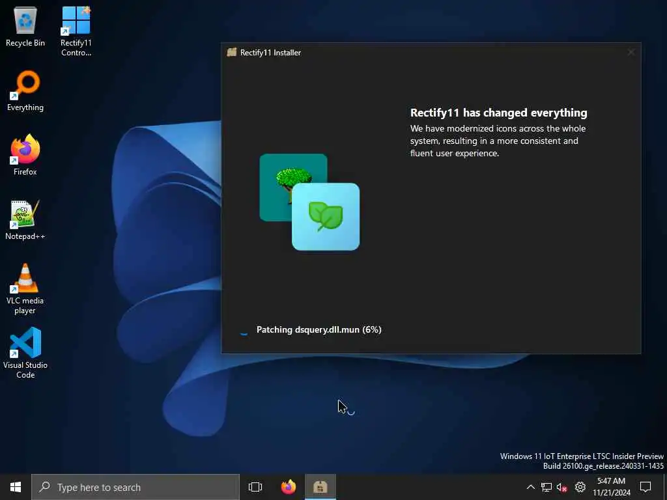Open the notification center icon
The width and height of the screenshot is (667, 500).
[x=646, y=487]
